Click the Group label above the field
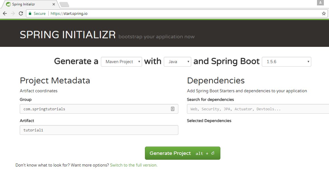This screenshot has width=329, height=172. pyautogui.click(x=26, y=99)
